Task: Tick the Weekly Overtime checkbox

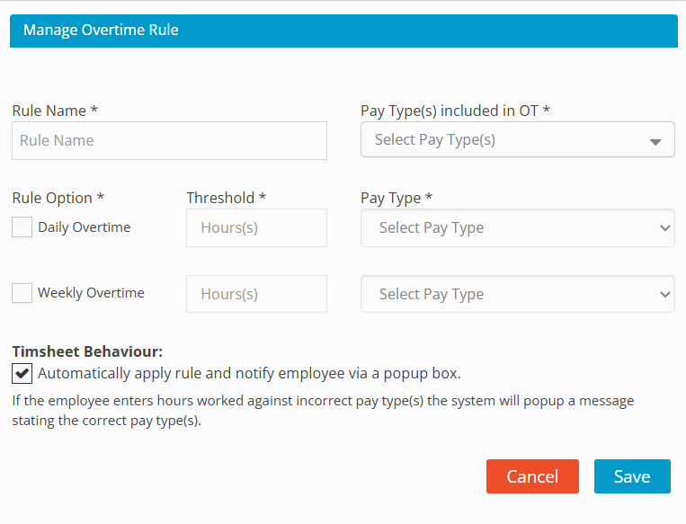Action: coord(22,293)
